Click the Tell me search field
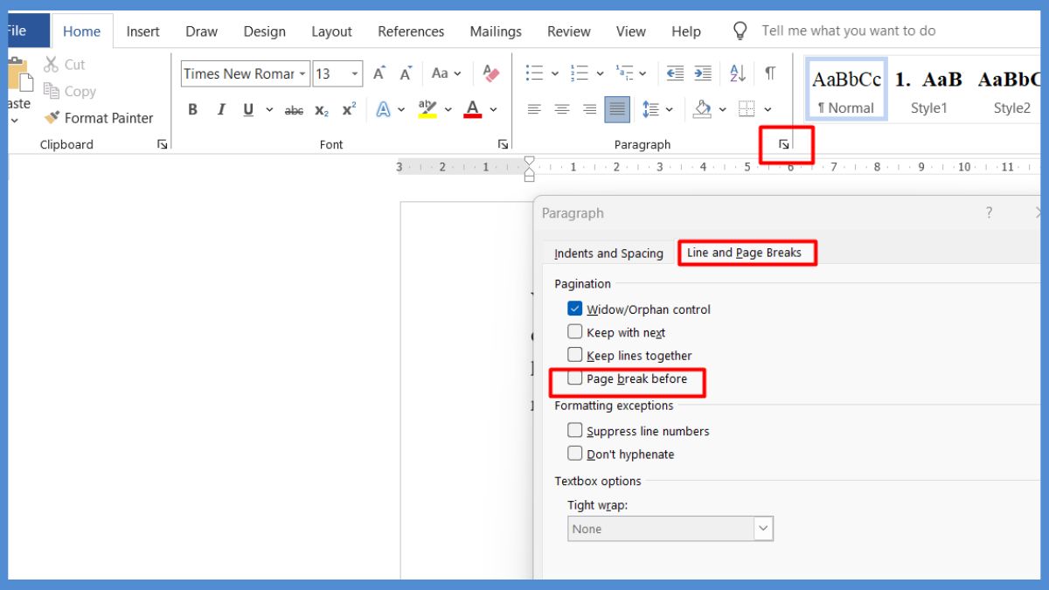The image size is (1049, 590). point(848,31)
